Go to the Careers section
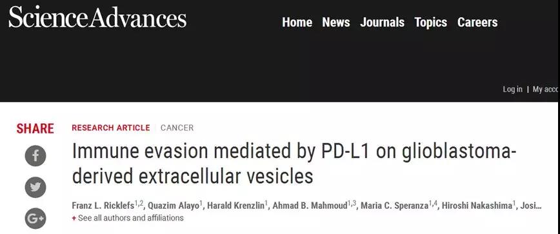 (x=477, y=23)
